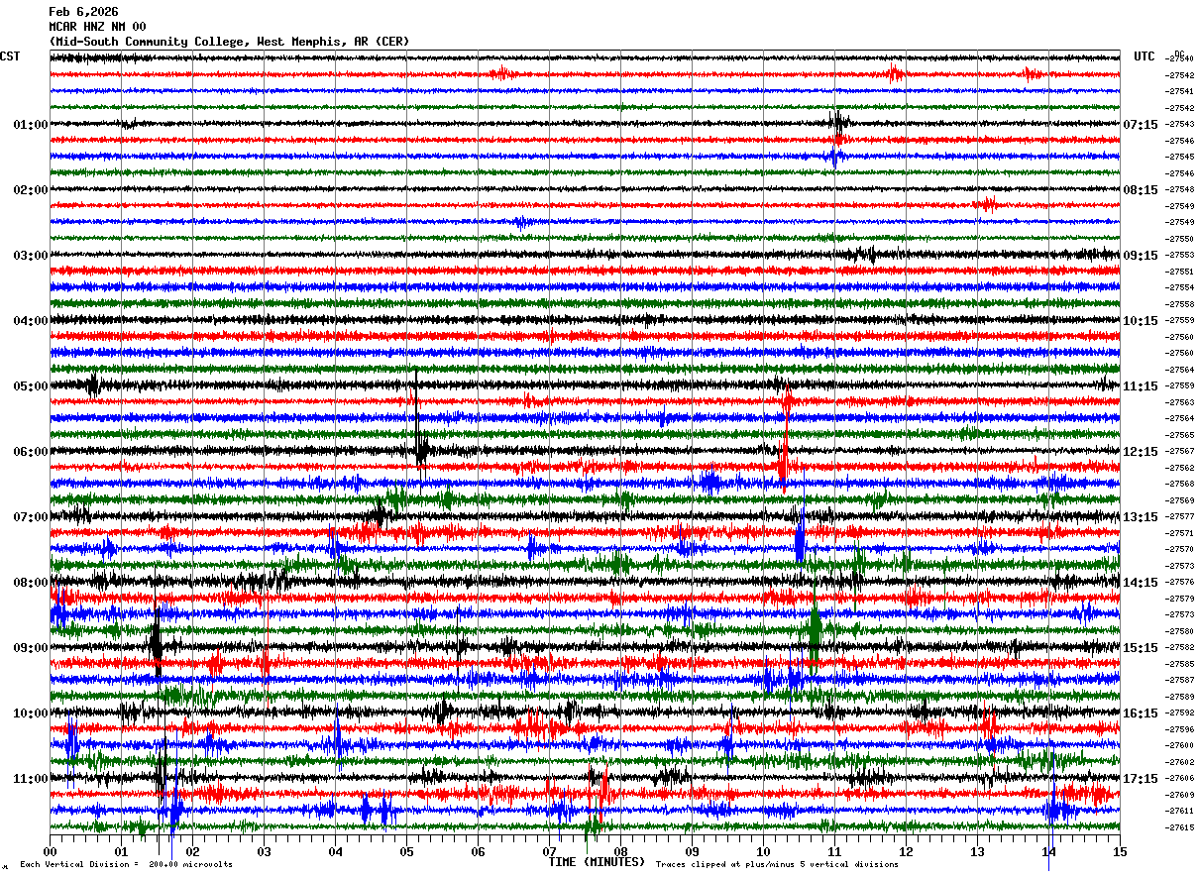The height and width of the screenshot is (878, 1199).
Task: Click the "Each Vertical Division = 200.00 microvolts" note
Action: click(x=126, y=864)
